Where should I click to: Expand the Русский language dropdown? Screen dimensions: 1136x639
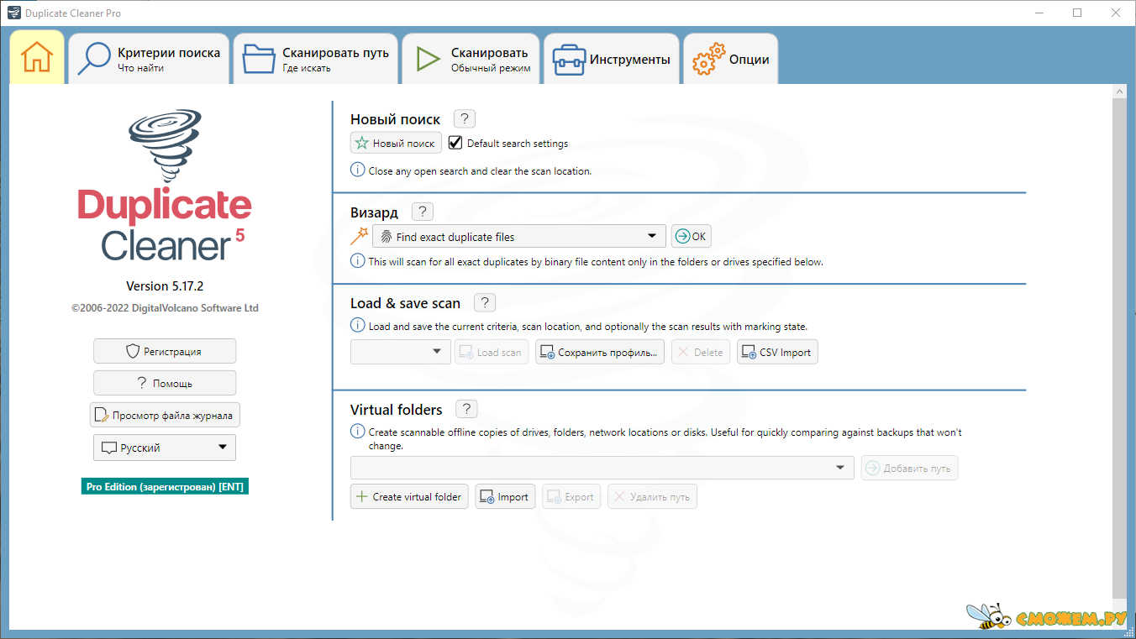click(x=165, y=448)
